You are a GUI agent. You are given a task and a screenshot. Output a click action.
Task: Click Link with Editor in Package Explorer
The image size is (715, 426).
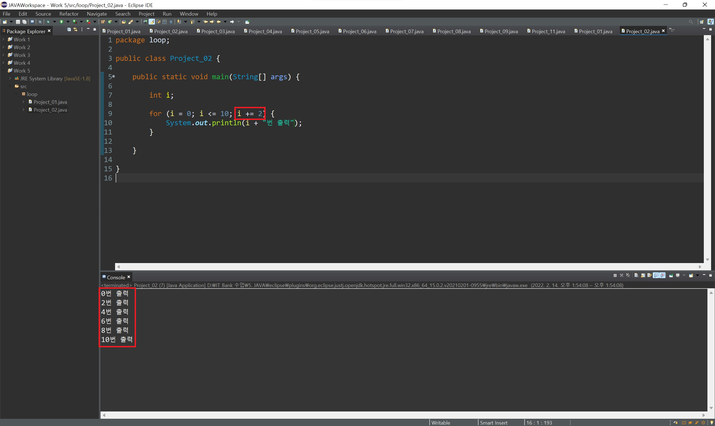[x=75, y=30]
